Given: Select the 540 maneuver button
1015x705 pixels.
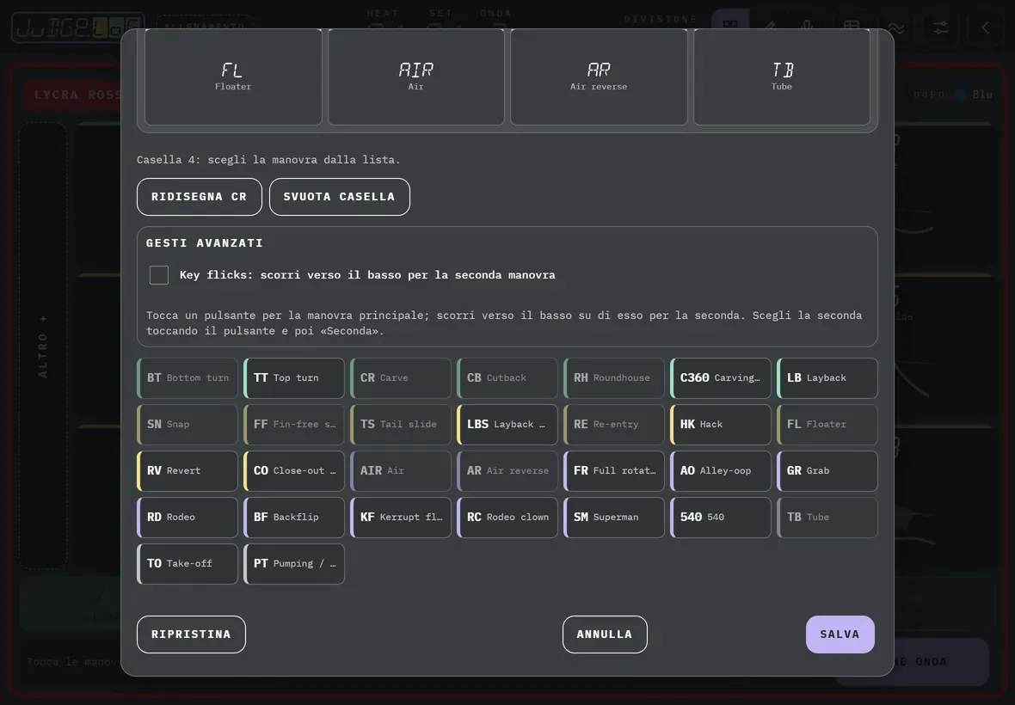Looking at the screenshot, I should [721, 518].
